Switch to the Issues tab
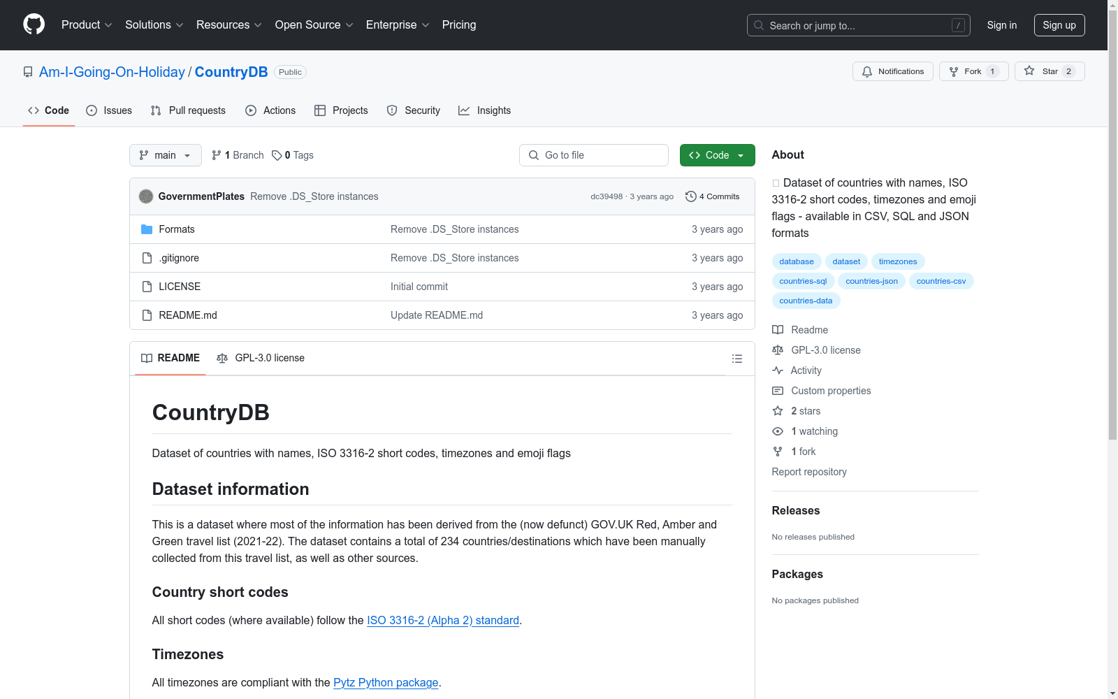The width and height of the screenshot is (1118, 699). [109, 110]
